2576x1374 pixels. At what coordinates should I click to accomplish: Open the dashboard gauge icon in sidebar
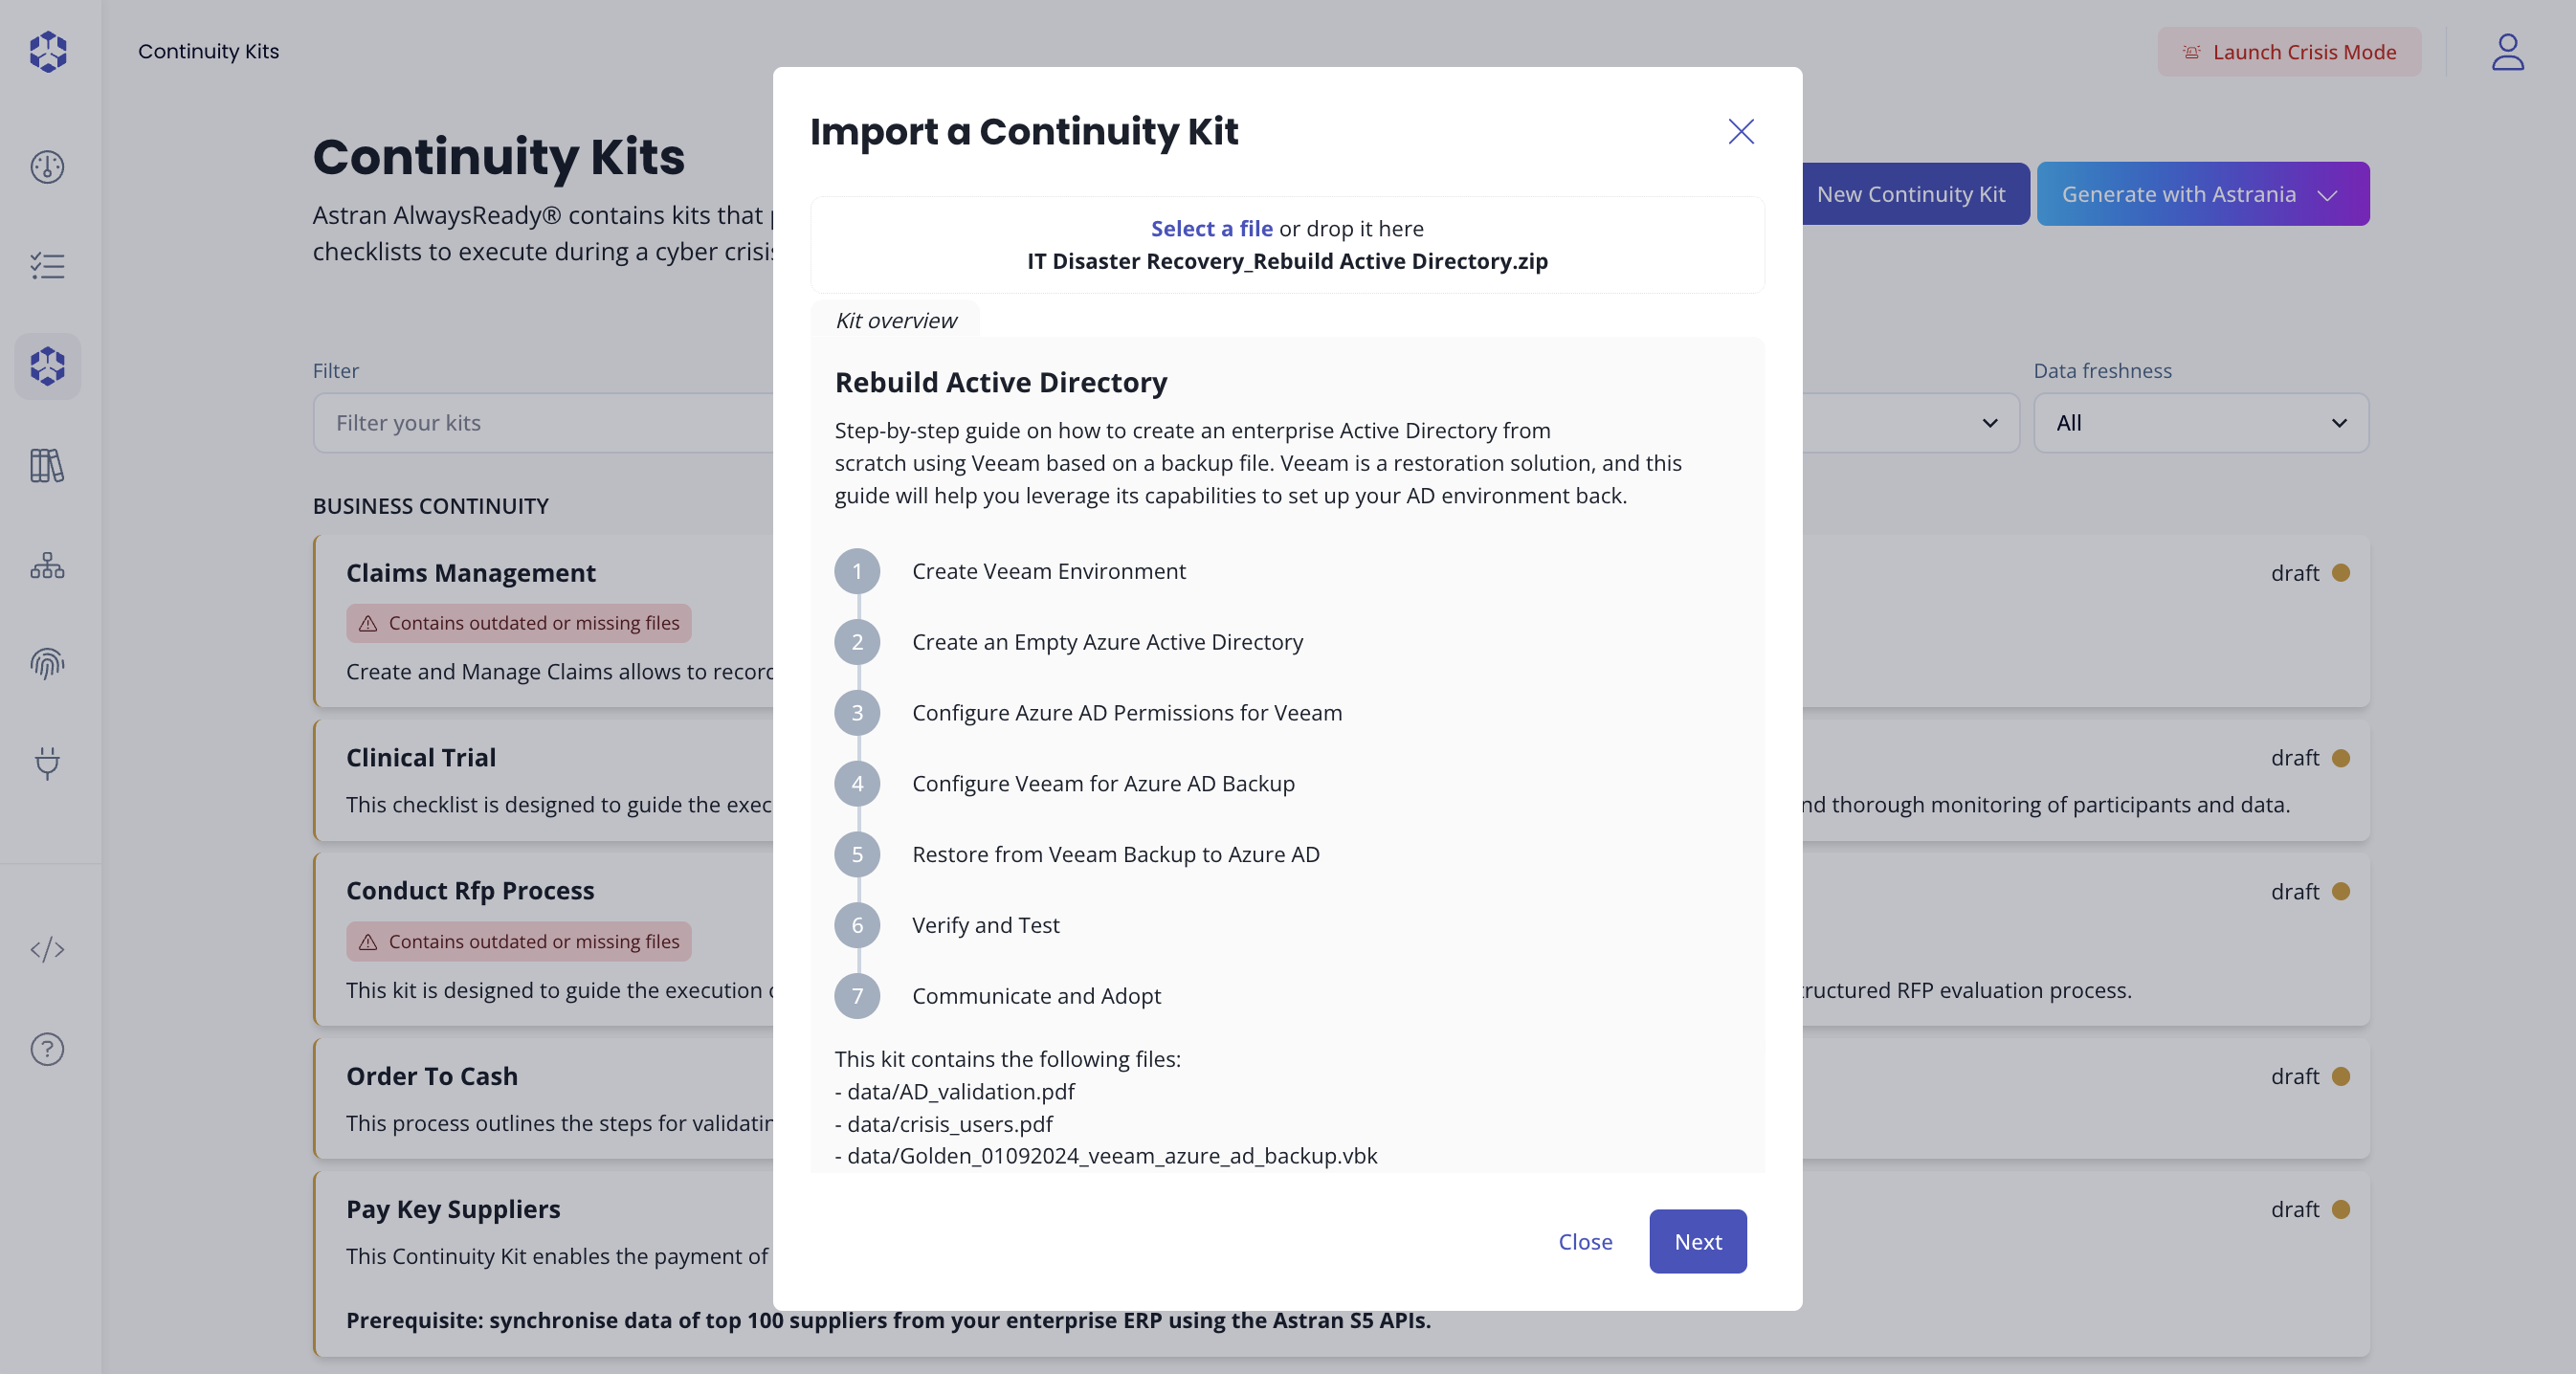pyautogui.click(x=47, y=166)
